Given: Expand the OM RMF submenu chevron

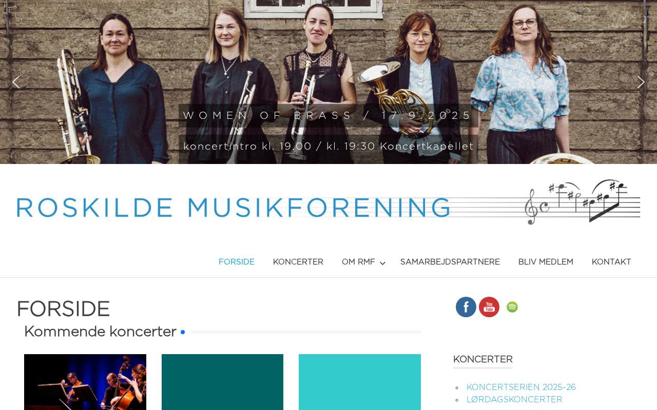Looking at the screenshot, I should point(382,263).
